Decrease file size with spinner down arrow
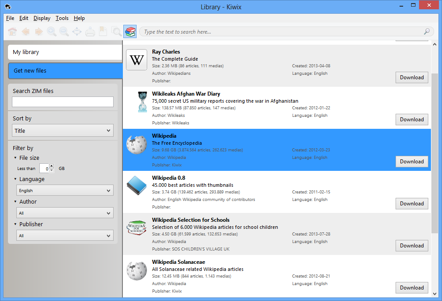Image resolution: width=442 pixels, height=301 pixels. coord(52,170)
